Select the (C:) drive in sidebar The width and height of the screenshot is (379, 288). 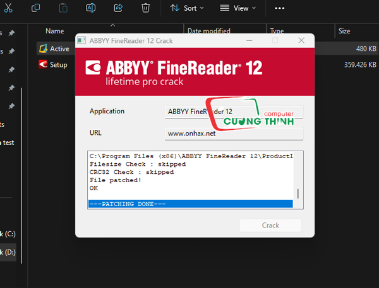pyautogui.click(x=8, y=234)
